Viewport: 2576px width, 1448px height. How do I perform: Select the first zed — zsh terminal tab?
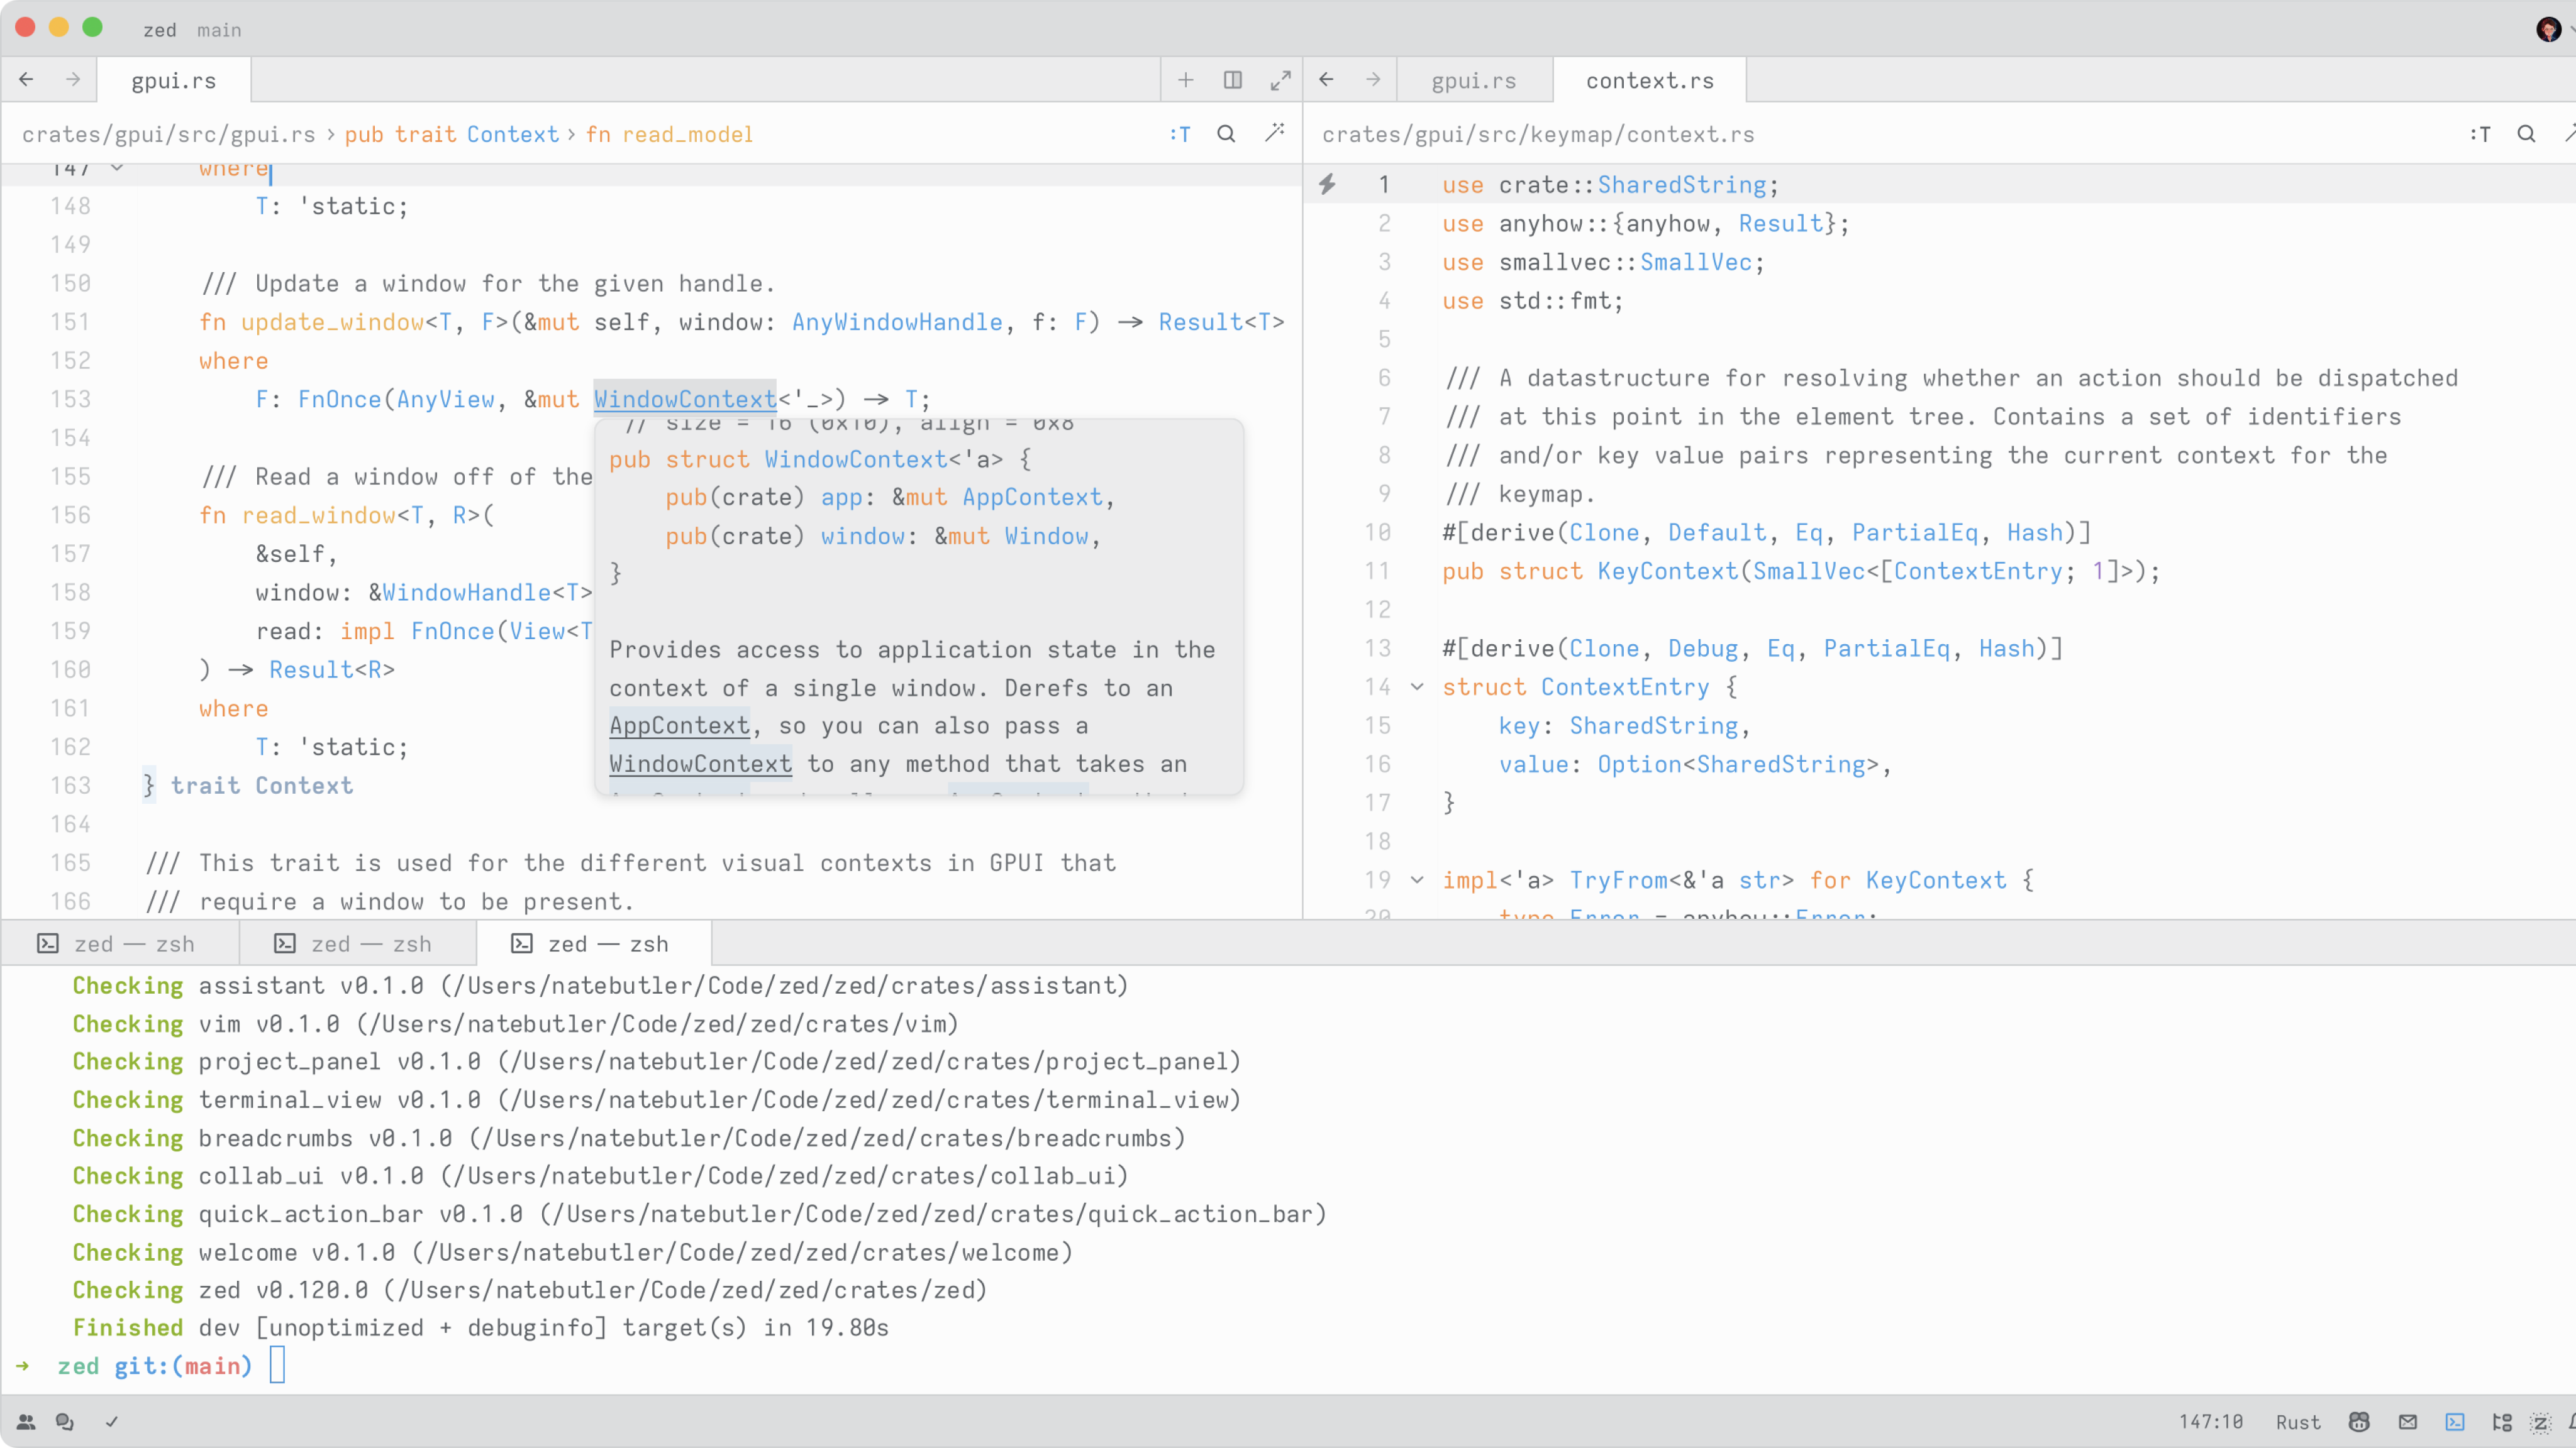pos(118,943)
